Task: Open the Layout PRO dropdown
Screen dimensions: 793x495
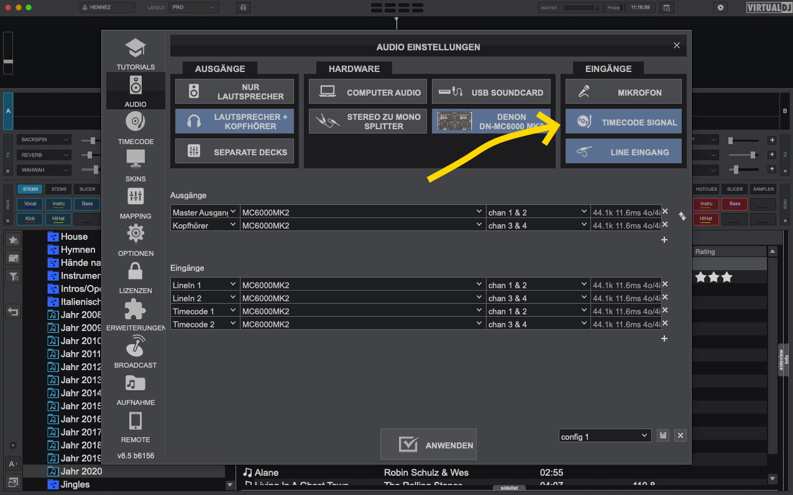Action: (194, 7)
